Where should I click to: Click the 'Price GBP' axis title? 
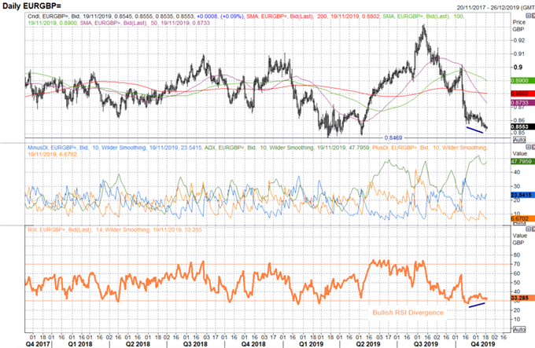coord(518,26)
